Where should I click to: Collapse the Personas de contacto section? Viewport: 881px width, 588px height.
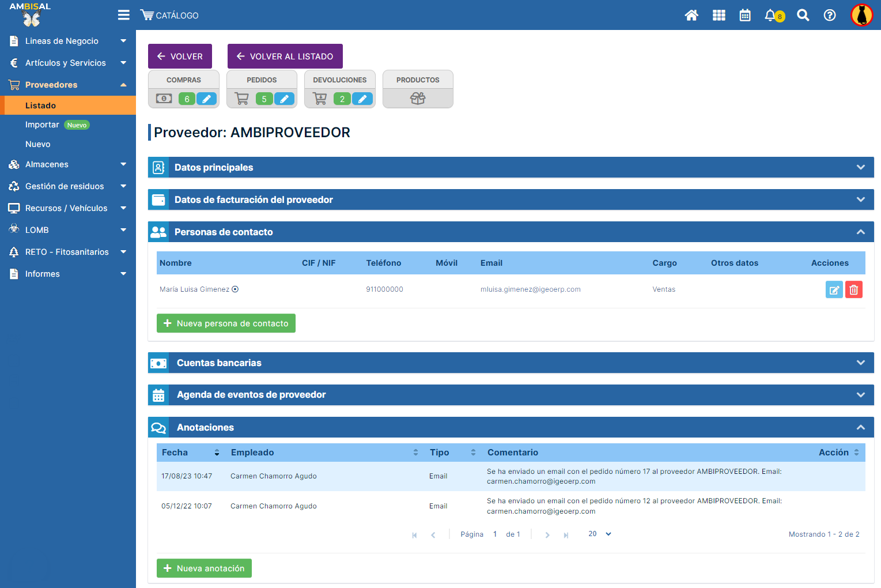(860, 232)
